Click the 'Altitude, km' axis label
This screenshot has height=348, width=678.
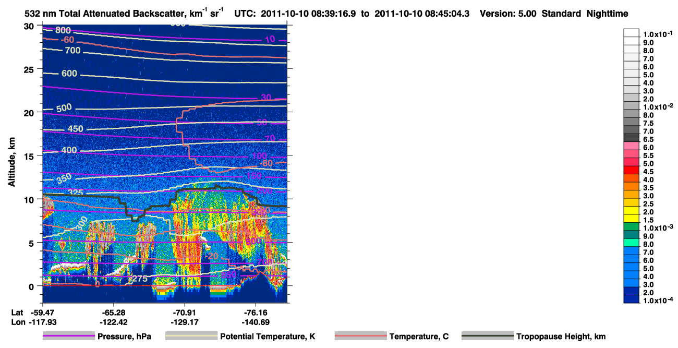pyautogui.click(x=11, y=163)
